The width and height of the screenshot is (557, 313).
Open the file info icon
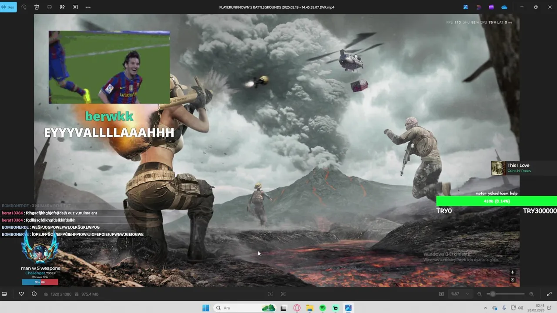point(34,294)
